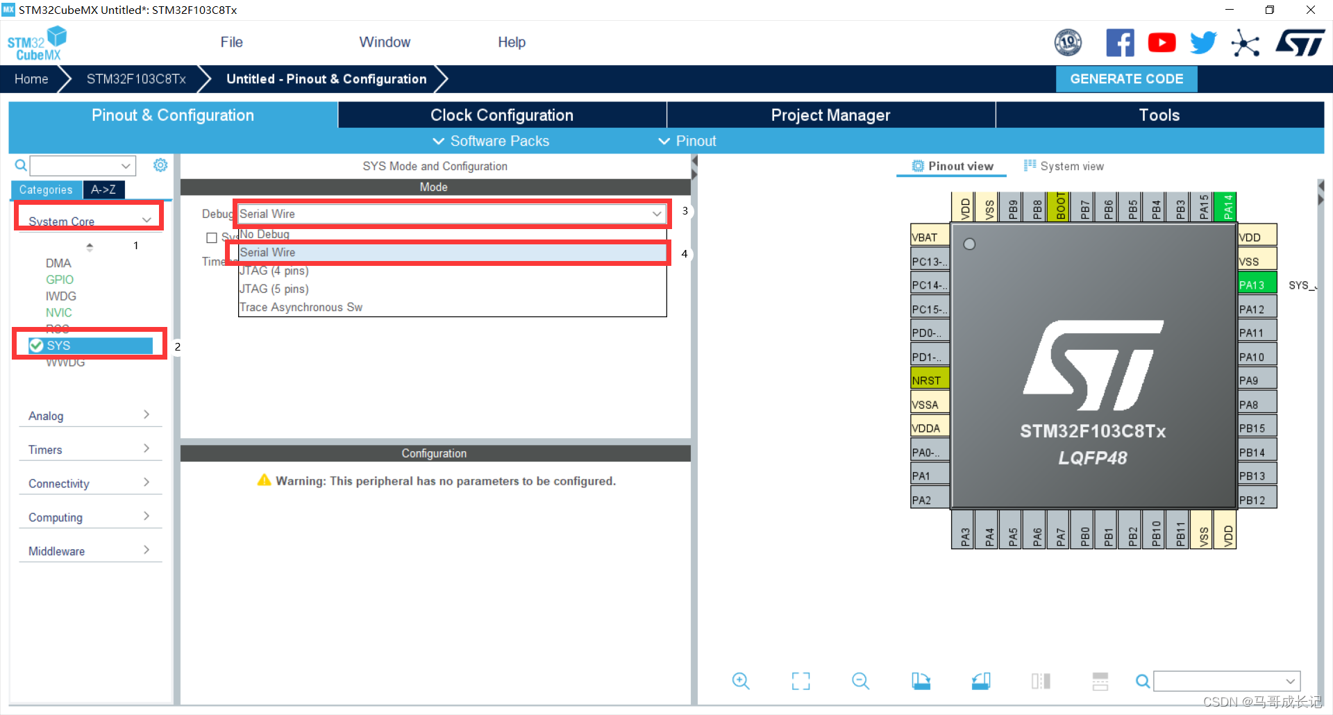Open the Pinout dropdown menu
The height and width of the screenshot is (715, 1333).
coord(687,141)
